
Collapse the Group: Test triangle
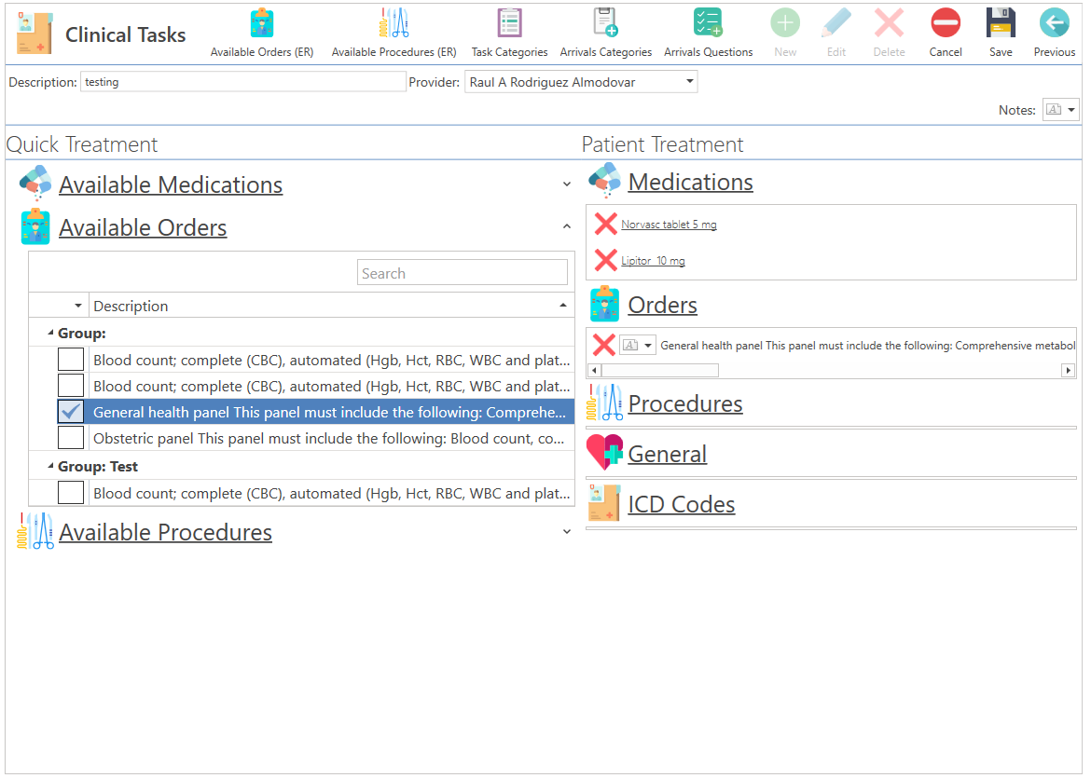pyautogui.click(x=50, y=466)
